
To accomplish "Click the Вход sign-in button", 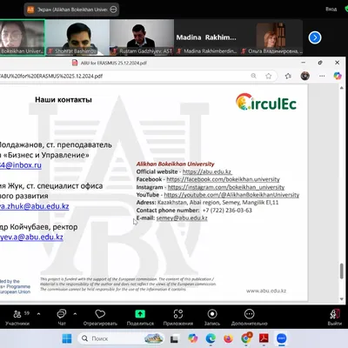I will click(x=331, y=9).
